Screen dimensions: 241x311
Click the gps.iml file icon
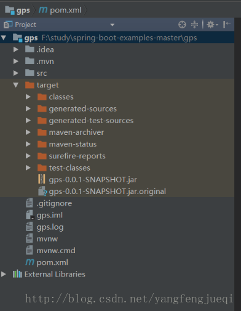tap(30, 215)
